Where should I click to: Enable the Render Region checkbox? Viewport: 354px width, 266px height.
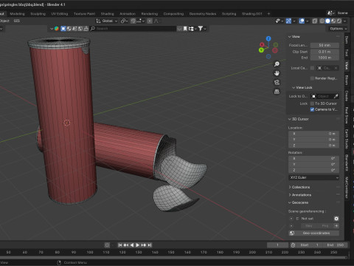[312, 78]
